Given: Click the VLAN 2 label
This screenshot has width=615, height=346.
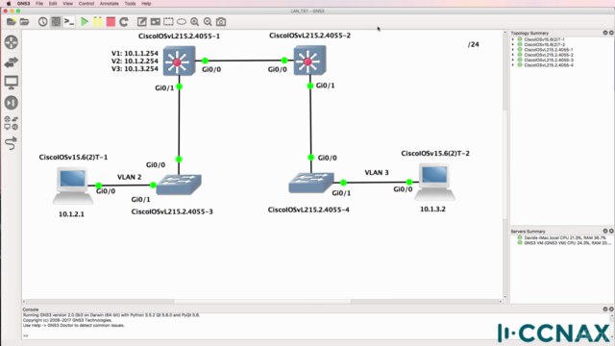Looking at the screenshot, I should (130, 177).
